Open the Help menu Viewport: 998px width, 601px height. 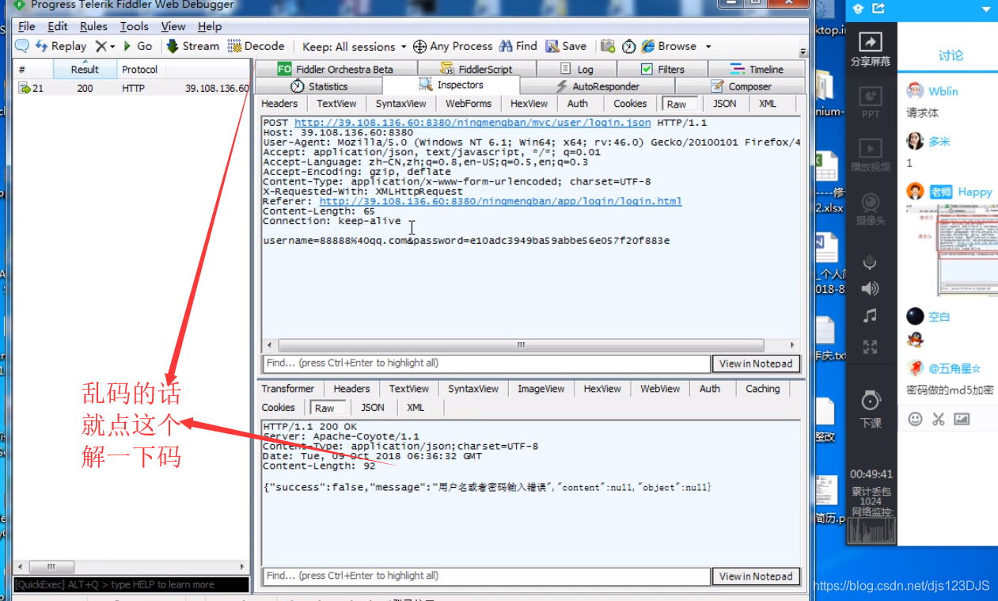210,26
